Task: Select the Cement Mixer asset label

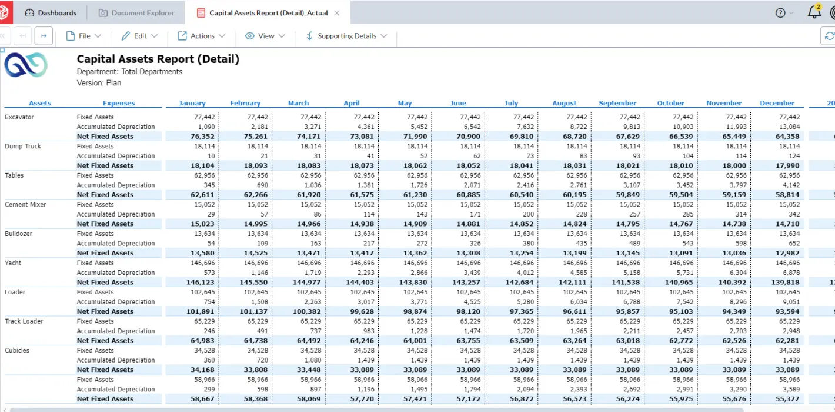Action: point(25,204)
